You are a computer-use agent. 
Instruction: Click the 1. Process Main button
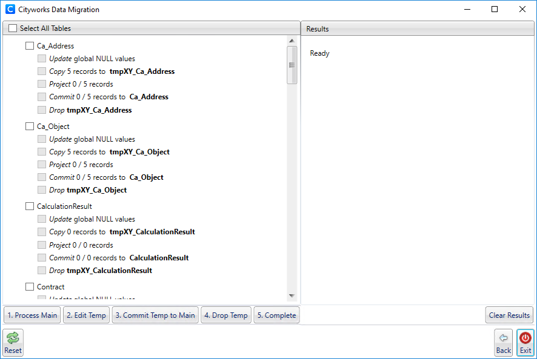[x=32, y=315]
